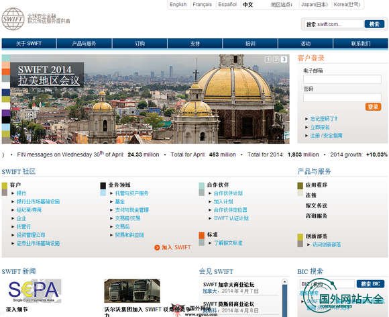Open the 活动 navigation menu
The width and height of the screenshot is (389, 317).
(306, 44)
